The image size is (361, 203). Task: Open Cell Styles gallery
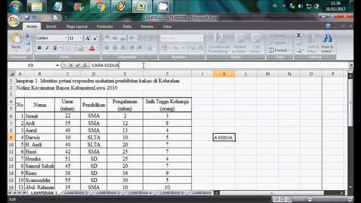coord(256,43)
